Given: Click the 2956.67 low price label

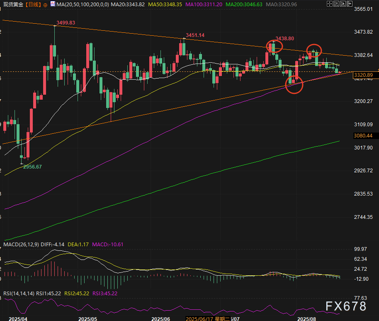Looking at the screenshot, I should point(32,167).
